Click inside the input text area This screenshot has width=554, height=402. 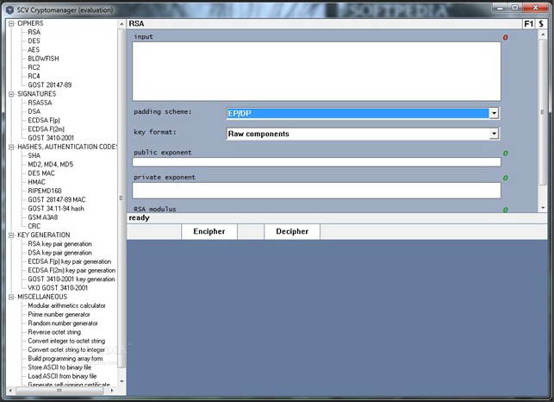tap(316, 71)
